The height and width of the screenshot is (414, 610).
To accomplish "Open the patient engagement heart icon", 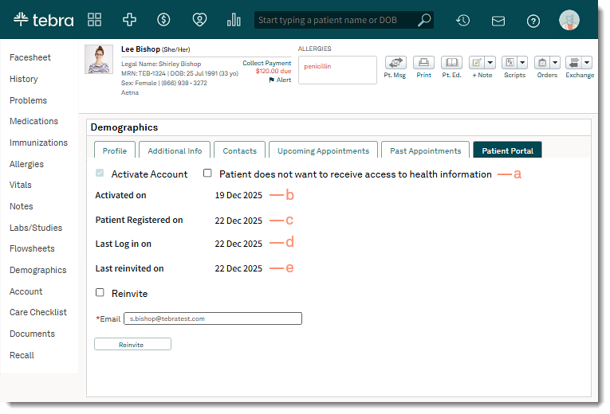I will pyautogui.click(x=199, y=19).
